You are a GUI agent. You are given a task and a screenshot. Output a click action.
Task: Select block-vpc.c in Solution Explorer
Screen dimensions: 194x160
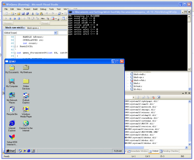point(137,77)
